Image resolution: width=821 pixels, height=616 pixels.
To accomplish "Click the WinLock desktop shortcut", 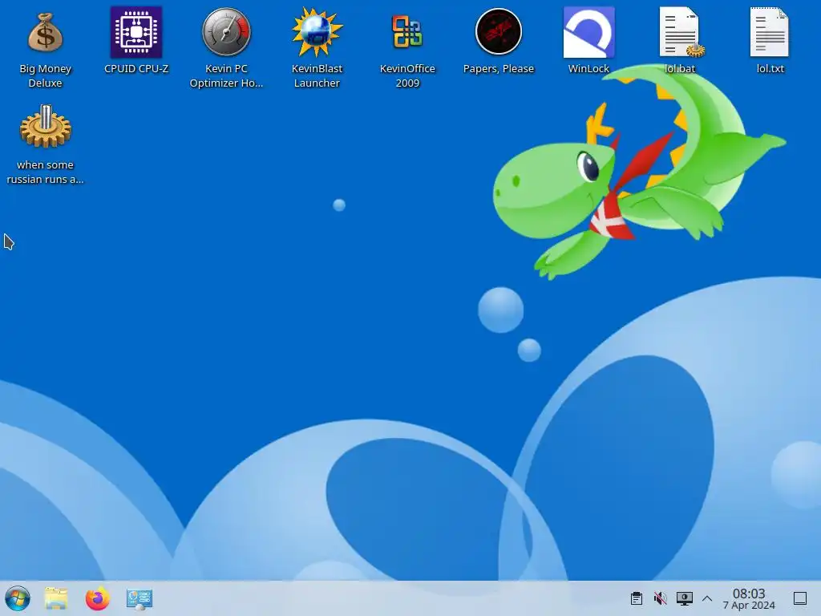I will click(588, 32).
